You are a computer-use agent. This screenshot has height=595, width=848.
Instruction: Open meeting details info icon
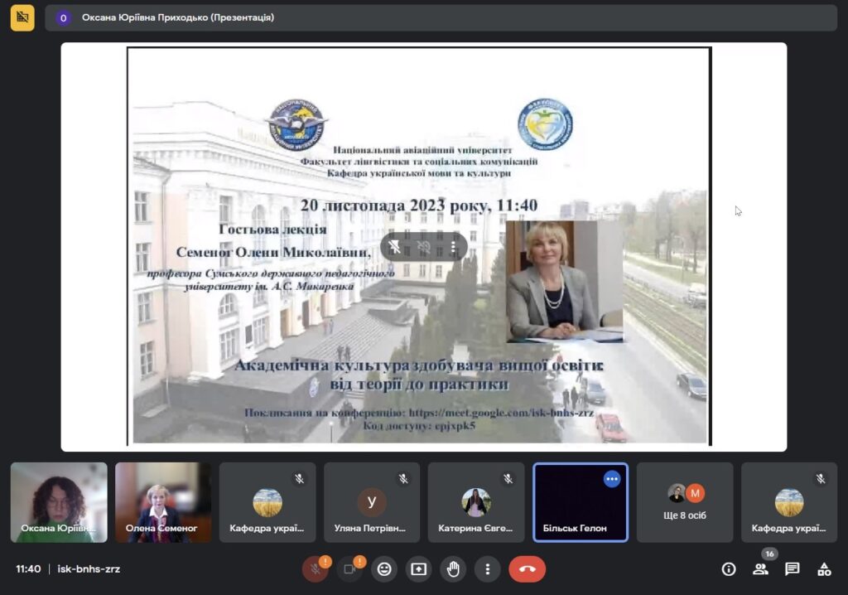(x=729, y=569)
